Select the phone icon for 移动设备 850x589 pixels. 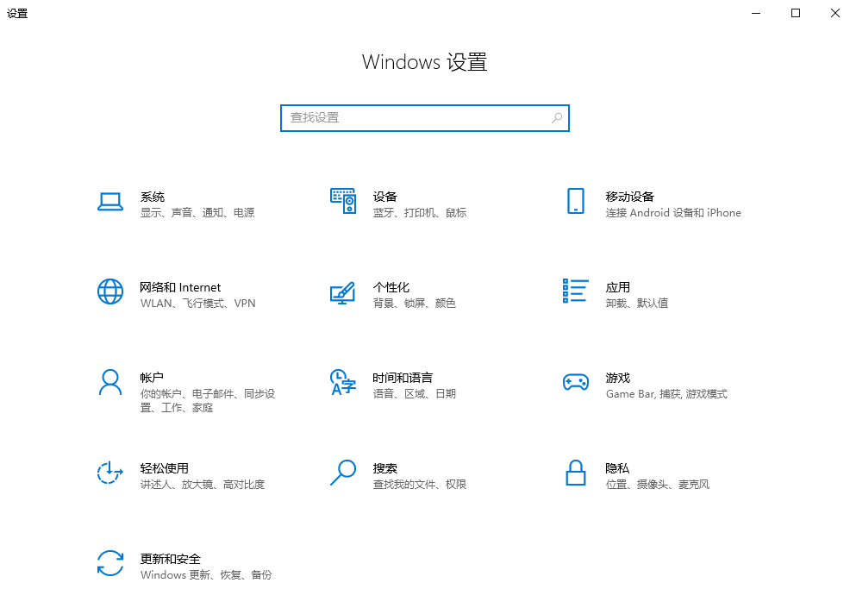(x=576, y=201)
